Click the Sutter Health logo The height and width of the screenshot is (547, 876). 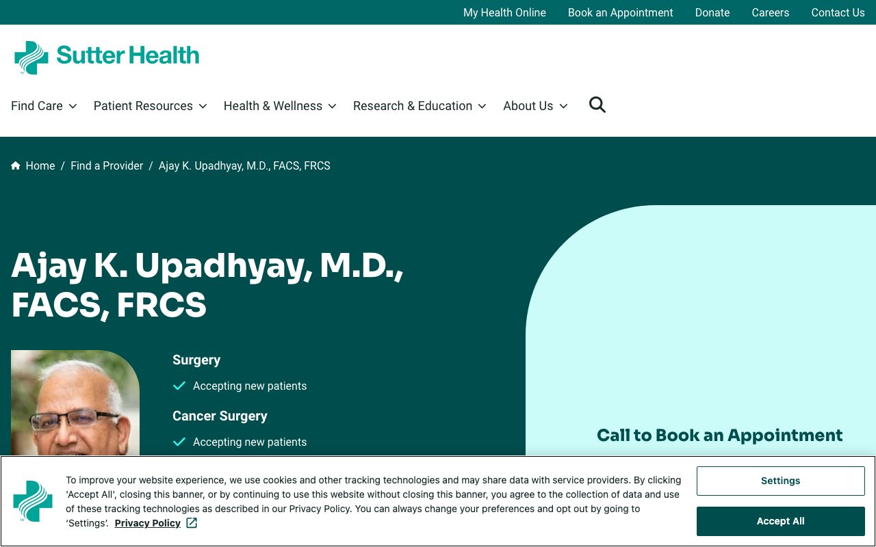click(x=106, y=57)
